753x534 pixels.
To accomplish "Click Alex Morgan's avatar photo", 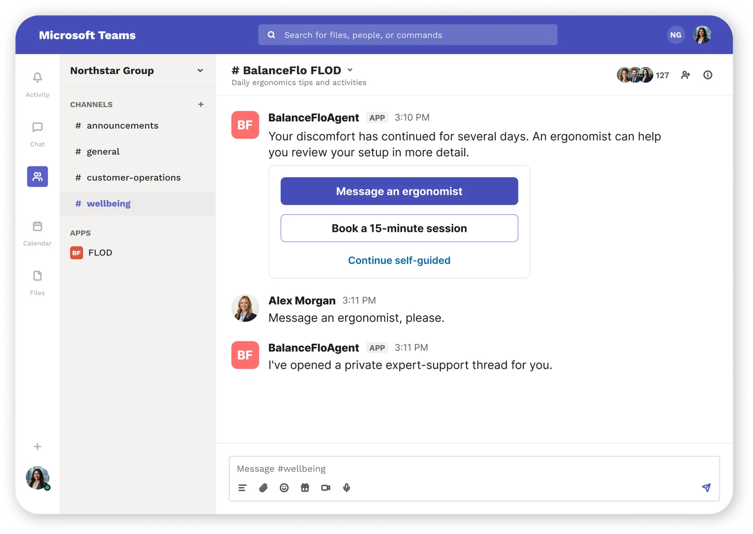I will 245,308.
